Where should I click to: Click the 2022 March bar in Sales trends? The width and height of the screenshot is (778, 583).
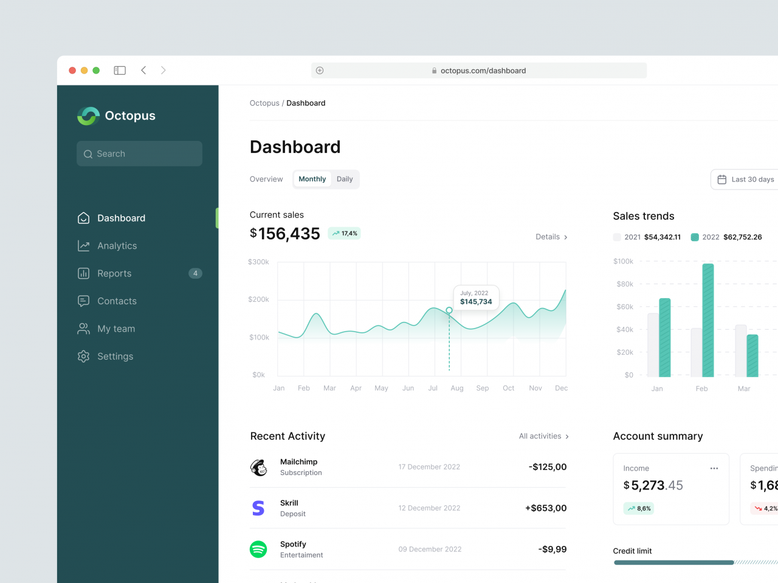coord(752,356)
